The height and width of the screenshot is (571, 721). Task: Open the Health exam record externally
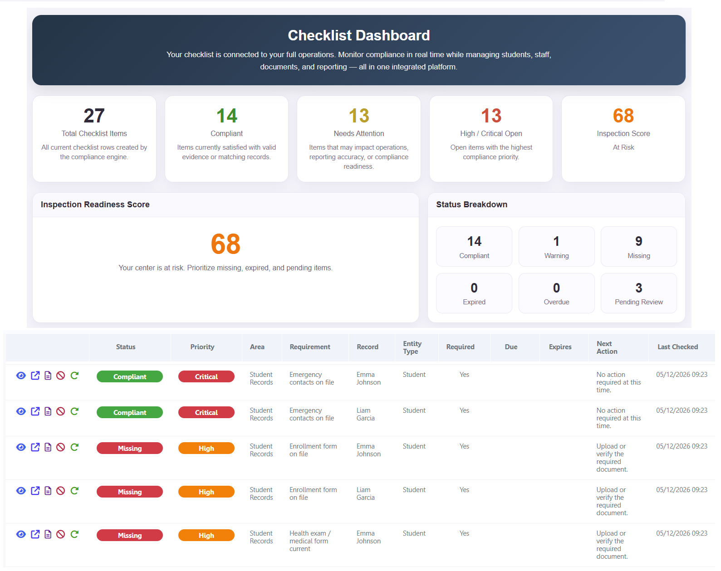tap(35, 534)
